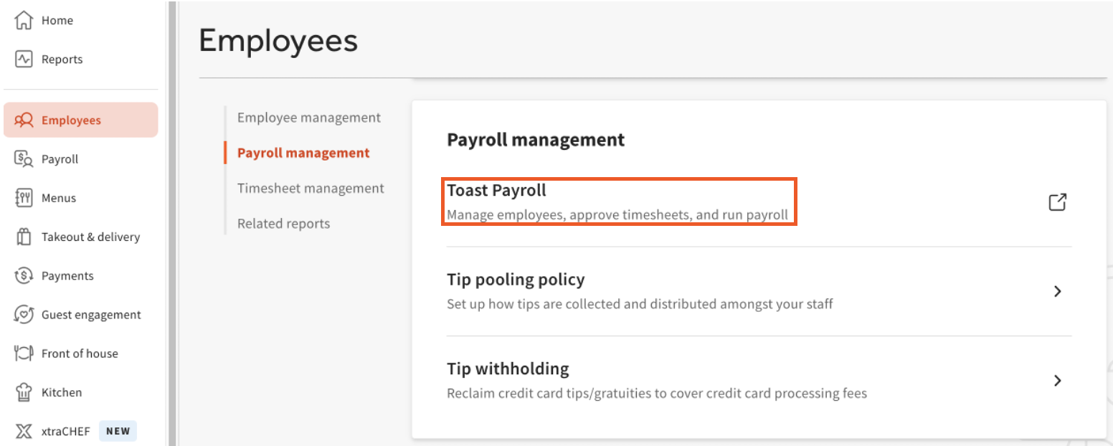Select Payroll management in the section list
Screen dimensions: 1113x446
303,153
